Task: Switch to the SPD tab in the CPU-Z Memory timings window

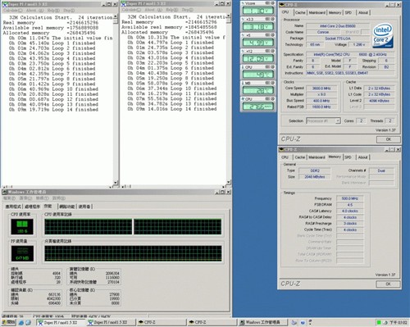Action: coord(348,157)
